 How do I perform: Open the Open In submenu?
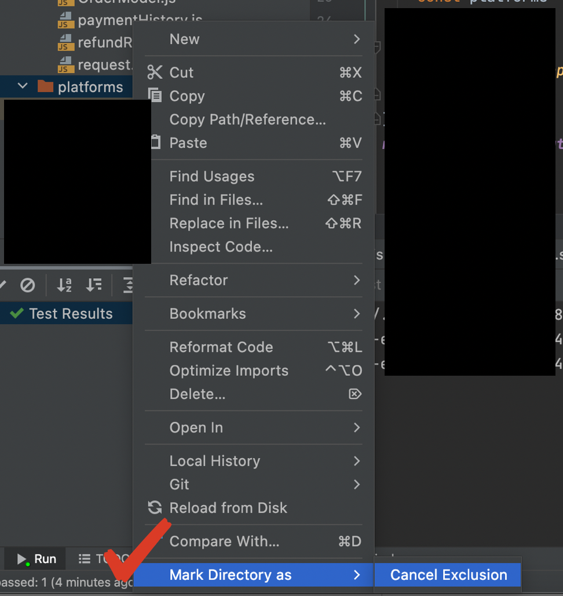254,428
